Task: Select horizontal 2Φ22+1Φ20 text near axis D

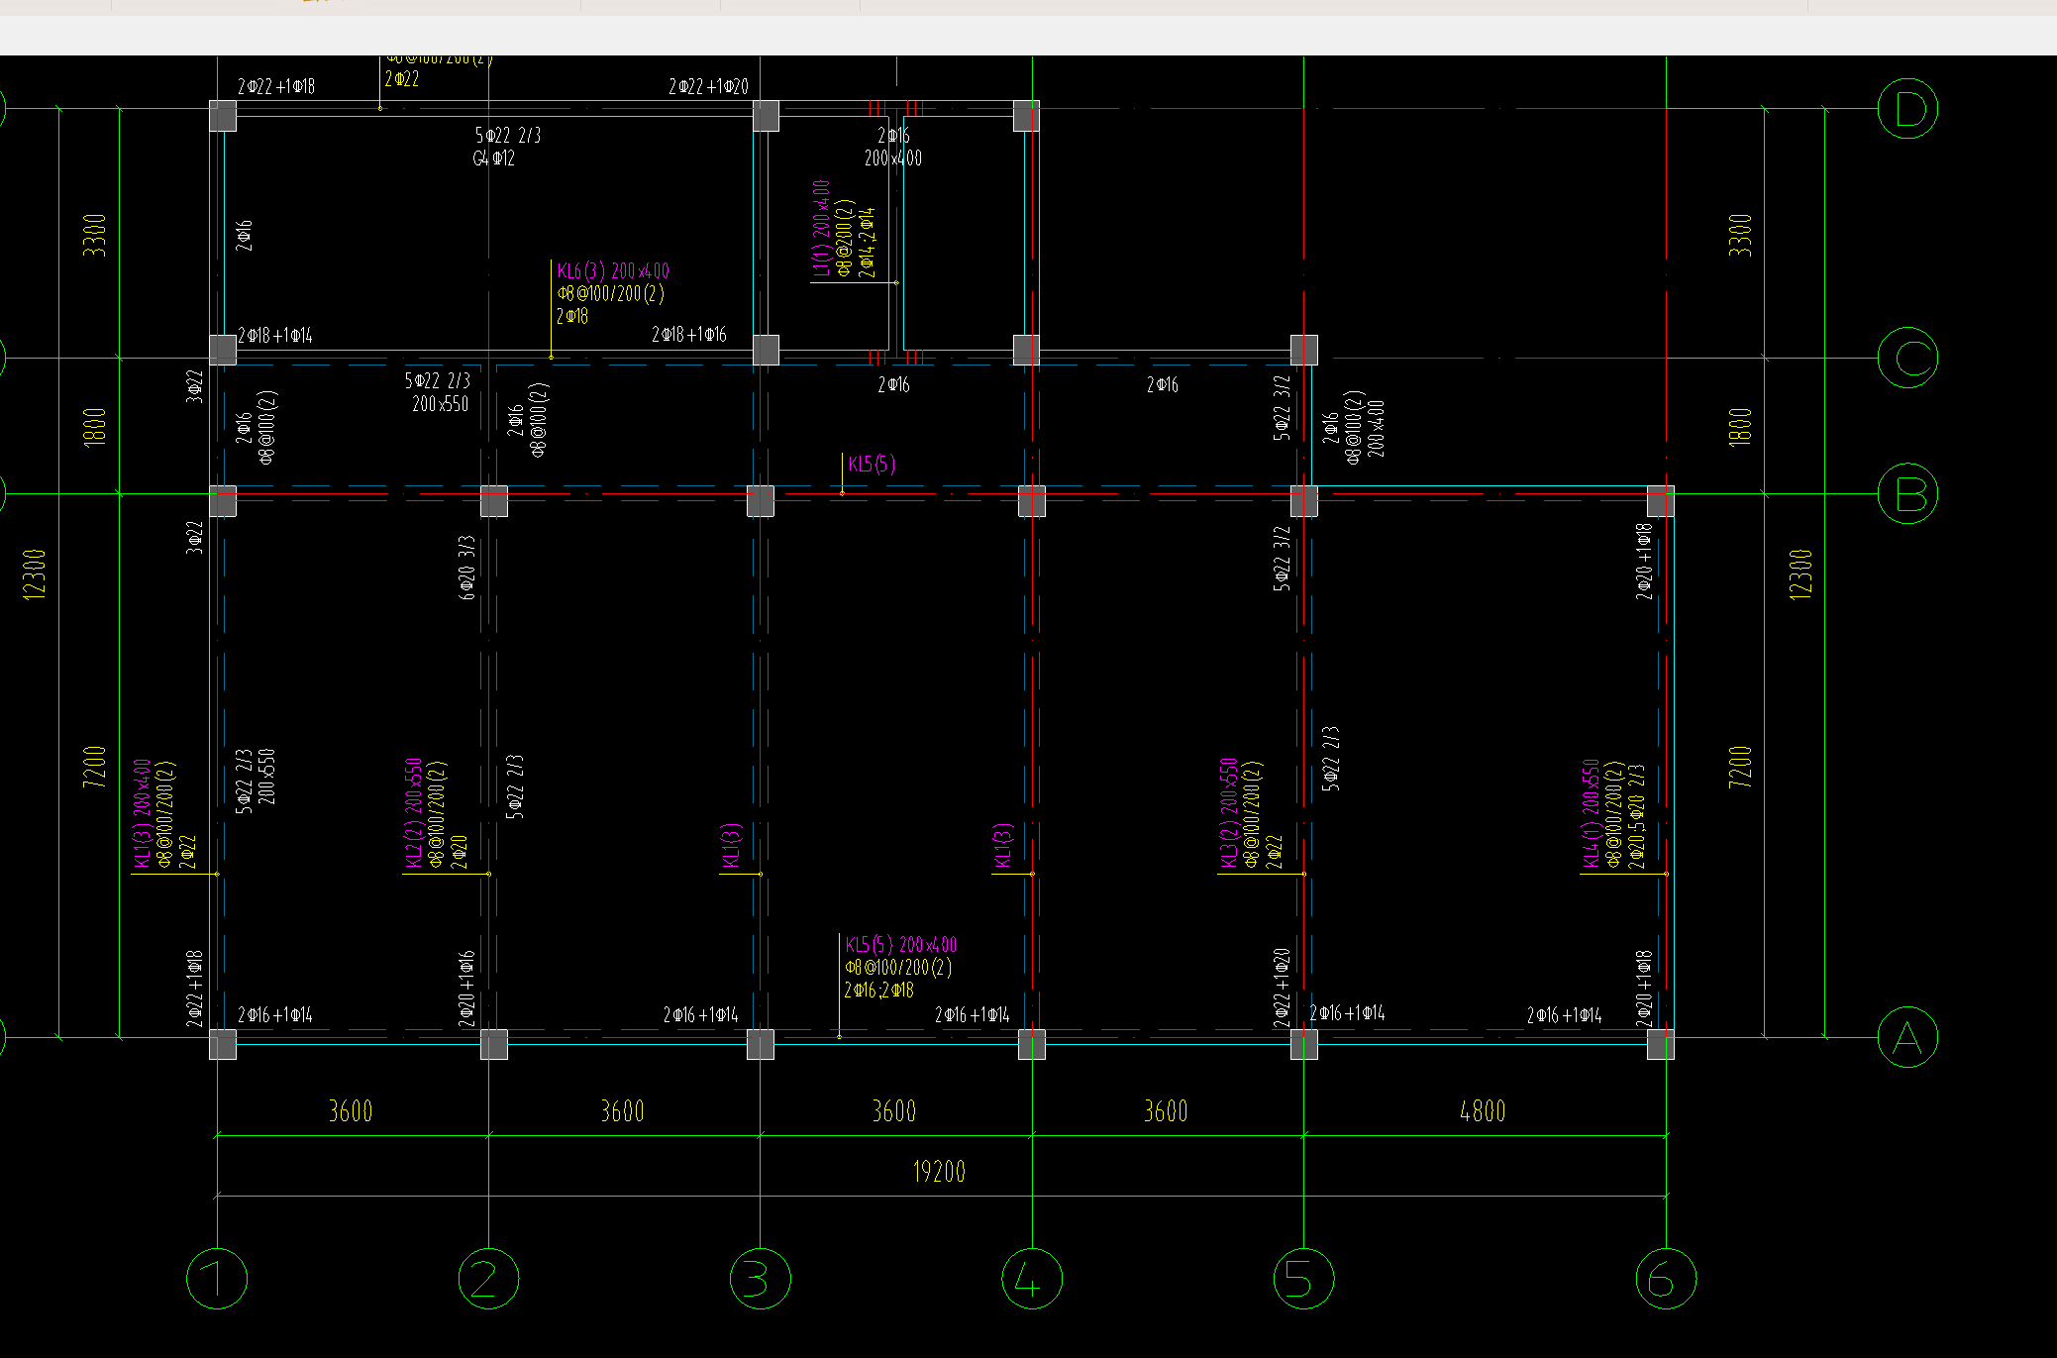Action: coord(709,87)
